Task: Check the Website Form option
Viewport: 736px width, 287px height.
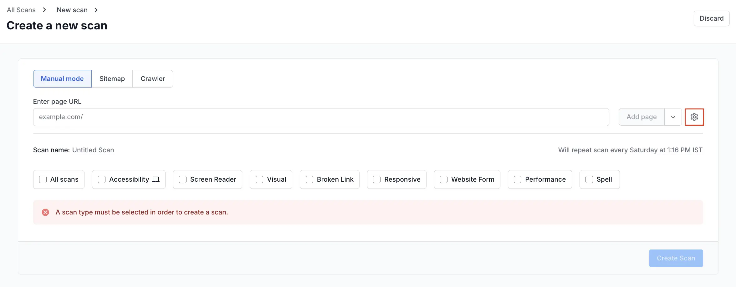Action: click(x=444, y=179)
